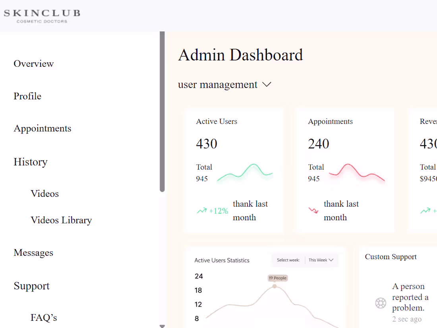The height and width of the screenshot is (328, 437).
Task: Go to FAQ's under Support
Action: [44, 317]
